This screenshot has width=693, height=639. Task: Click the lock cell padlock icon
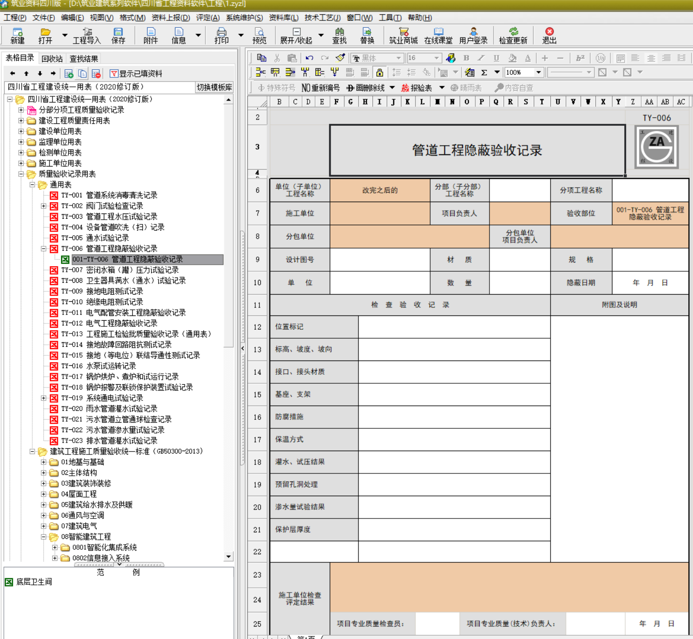click(x=379, y=73)
